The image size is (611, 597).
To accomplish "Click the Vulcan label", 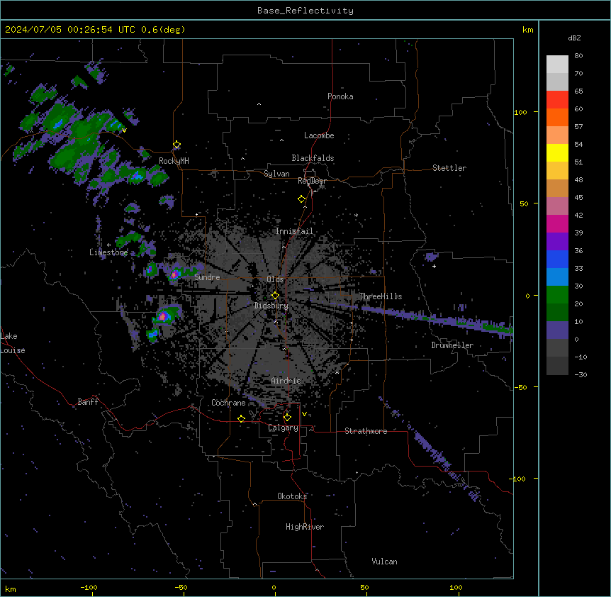I will (385, 562).
